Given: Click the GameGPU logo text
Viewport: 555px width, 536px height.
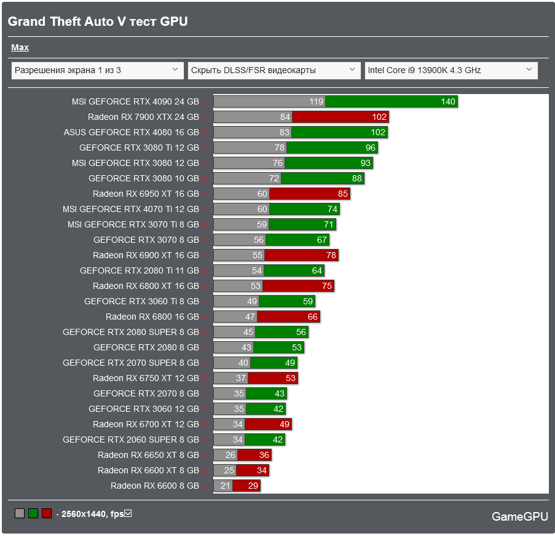Looking at the screenshot, I should tap(519, 516).
